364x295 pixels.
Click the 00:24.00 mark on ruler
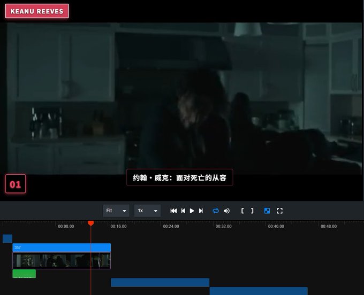point(171,226)
